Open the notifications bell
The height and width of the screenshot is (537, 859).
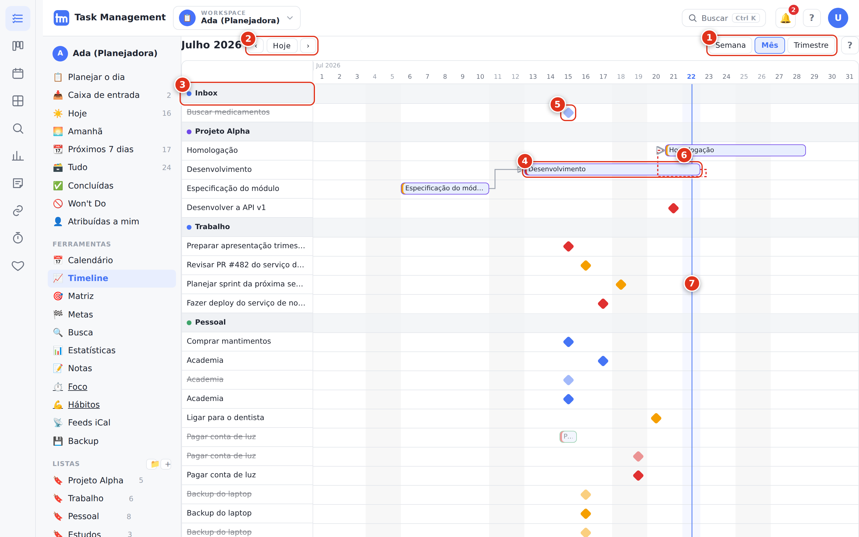click(x=785, y=18)
